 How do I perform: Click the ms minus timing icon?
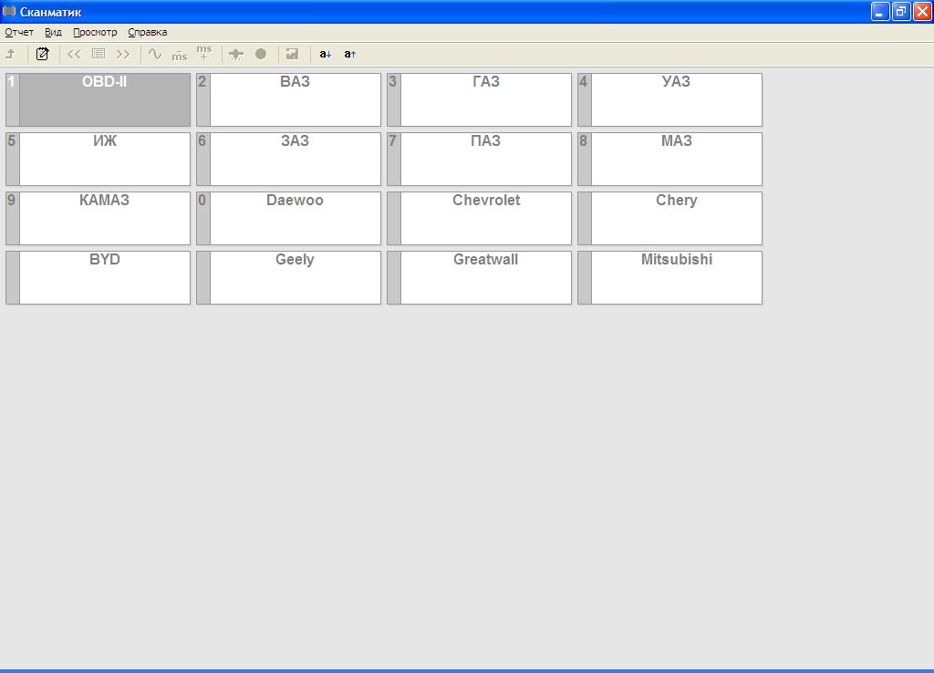180,56
